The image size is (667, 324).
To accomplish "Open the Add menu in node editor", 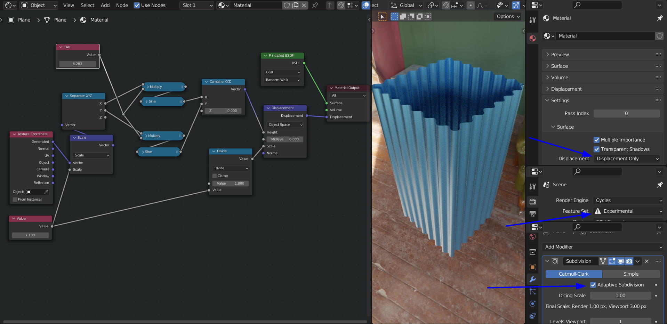I will point(105,5).
